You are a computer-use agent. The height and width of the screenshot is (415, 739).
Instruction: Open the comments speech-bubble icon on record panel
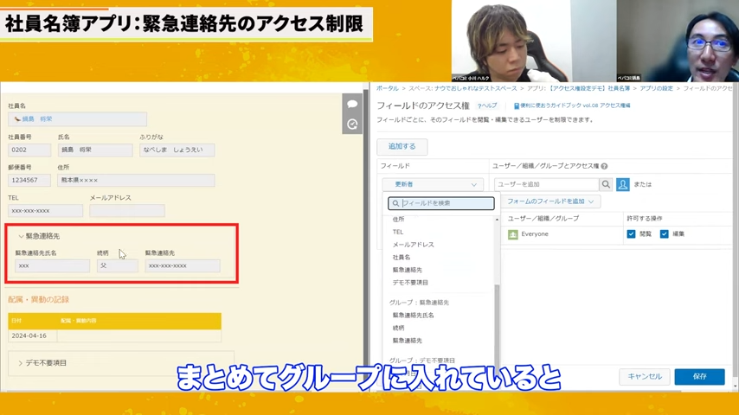352,104
